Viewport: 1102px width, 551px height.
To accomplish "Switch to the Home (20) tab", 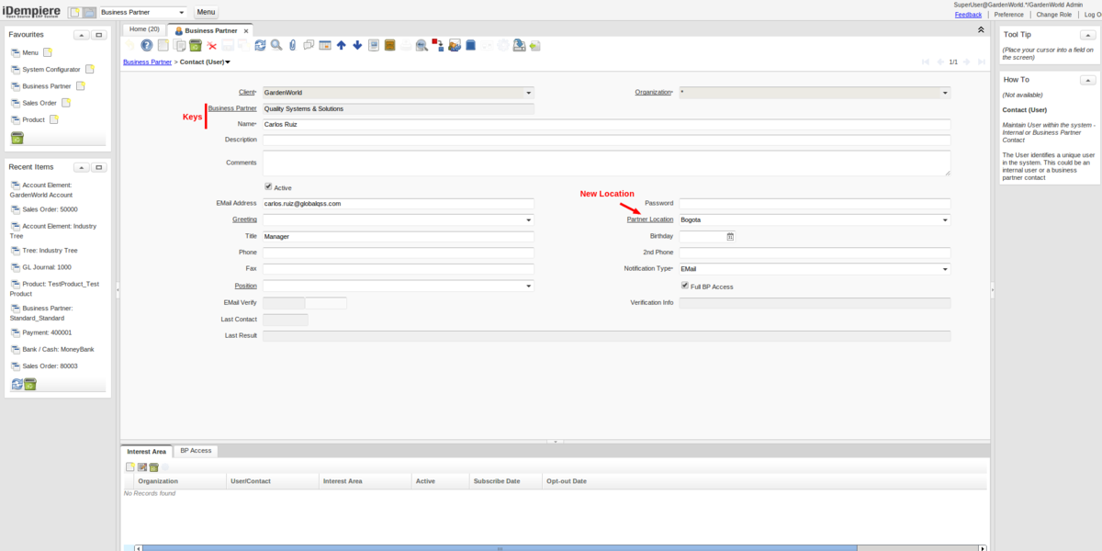I will click(144, 29).
